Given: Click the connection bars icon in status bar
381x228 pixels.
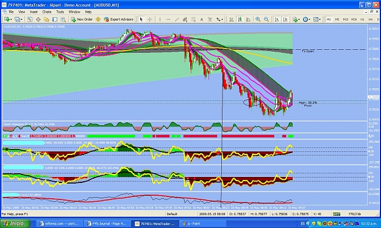Looking at the screenshot, I should [x=336, y=214].
